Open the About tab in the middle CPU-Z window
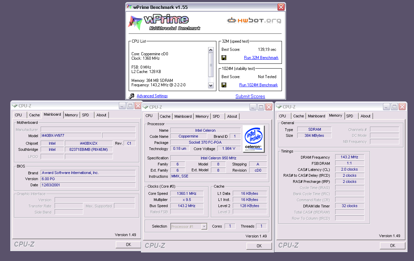Screen dimensions: 414x261 232,116
